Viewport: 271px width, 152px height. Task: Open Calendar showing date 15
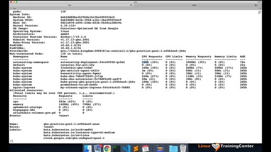(145, 148)
